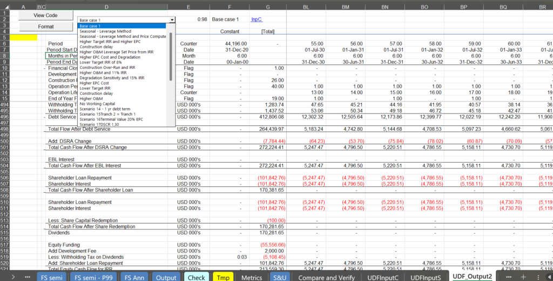The image size is (553, 281).
Task: Choose 'Seasonal - Leverage Method and Price Compute'
Action: (x=122, y=36)
